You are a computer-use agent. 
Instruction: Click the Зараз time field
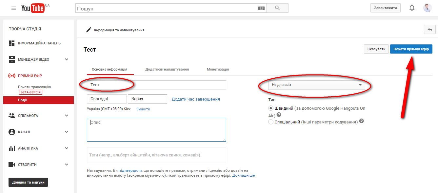tap(148, 99)
